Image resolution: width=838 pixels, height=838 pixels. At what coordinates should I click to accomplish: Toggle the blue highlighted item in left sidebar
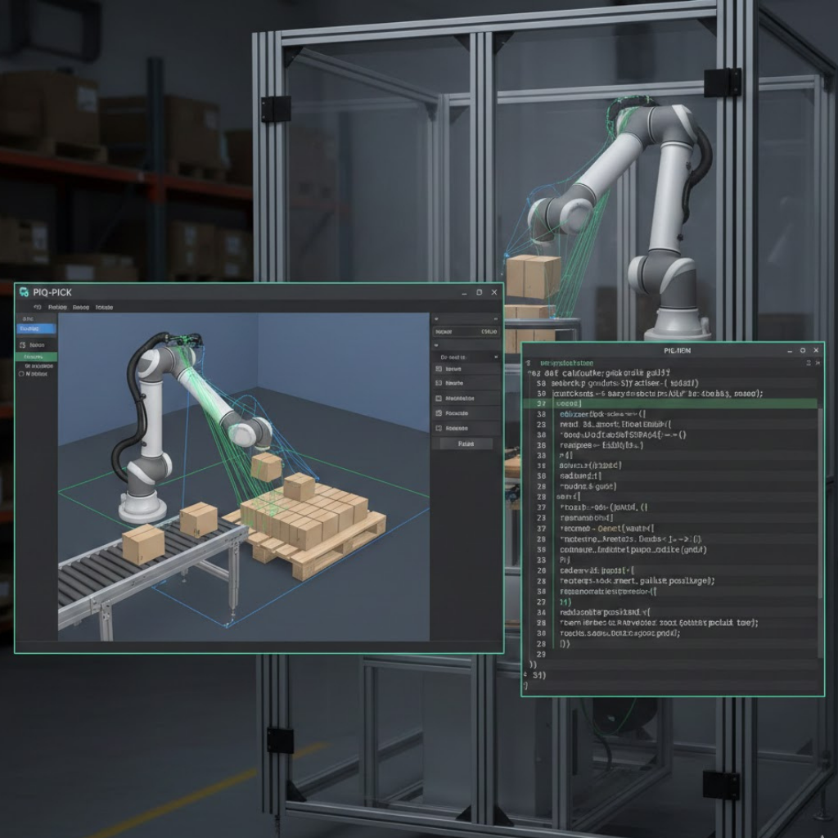37,328
